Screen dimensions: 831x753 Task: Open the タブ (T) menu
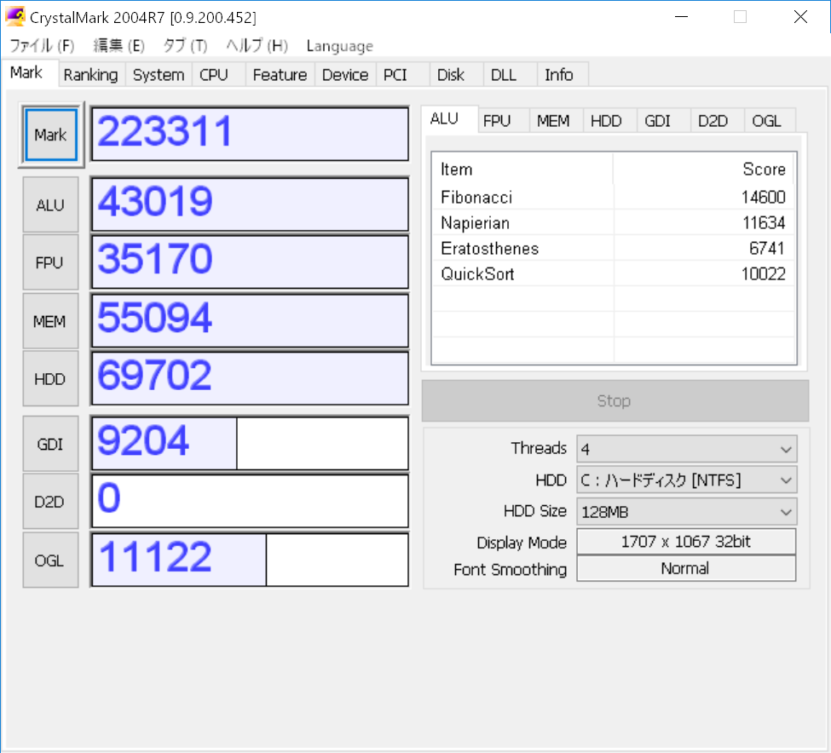(185, 46)
